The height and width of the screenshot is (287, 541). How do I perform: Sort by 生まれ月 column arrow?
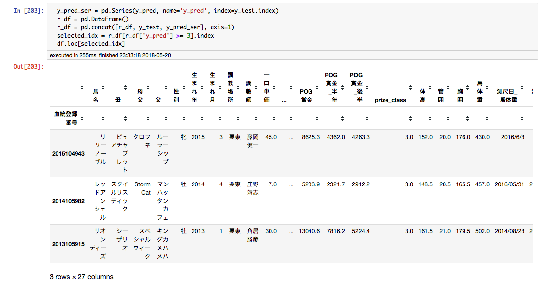220,88
